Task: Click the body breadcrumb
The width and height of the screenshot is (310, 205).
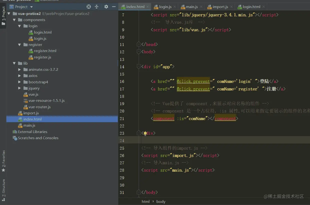Action: [x=161, y=201]
